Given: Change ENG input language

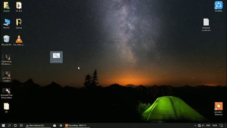Looking at the screenshot, I should coord(208,126).
